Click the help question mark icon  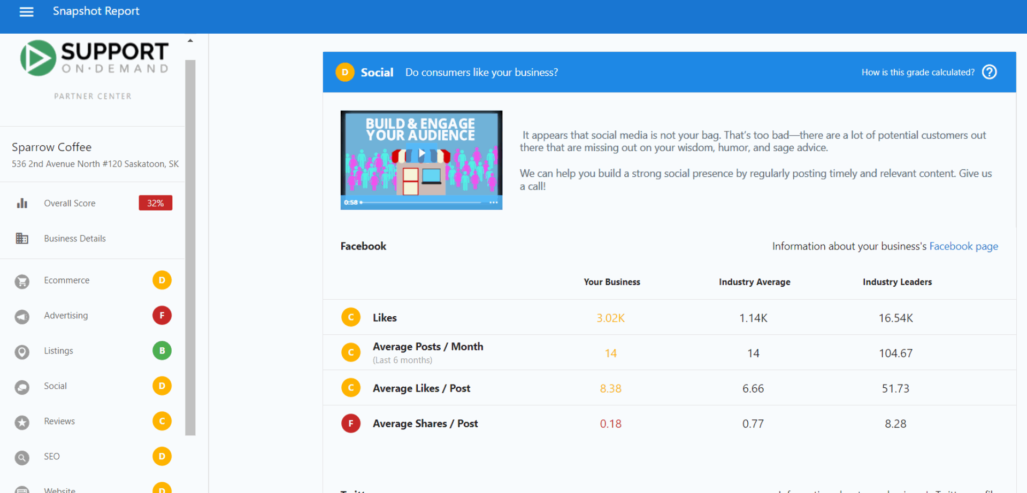[990, 72]
